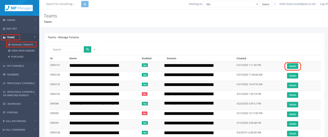Collapse the Teams sidebar menu chevron
328x137 pixels.
[x=35, y=37]
